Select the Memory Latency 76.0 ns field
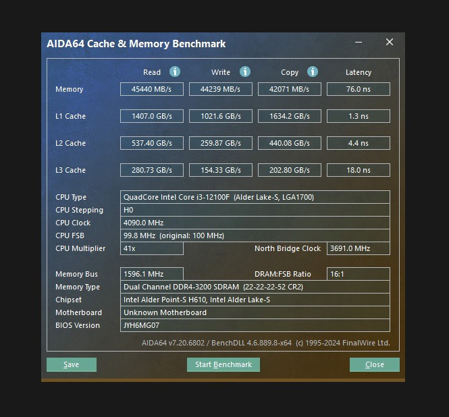449x417 pixels. 359,89
